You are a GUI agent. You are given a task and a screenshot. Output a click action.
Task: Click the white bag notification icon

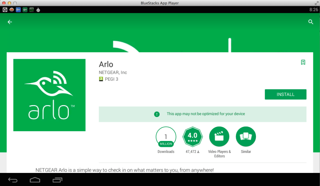click(x=38, y=10)
